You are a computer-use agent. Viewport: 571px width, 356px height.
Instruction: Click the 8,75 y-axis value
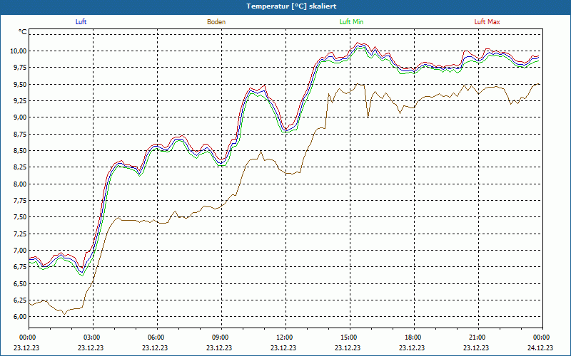click(x=19, y=134)
